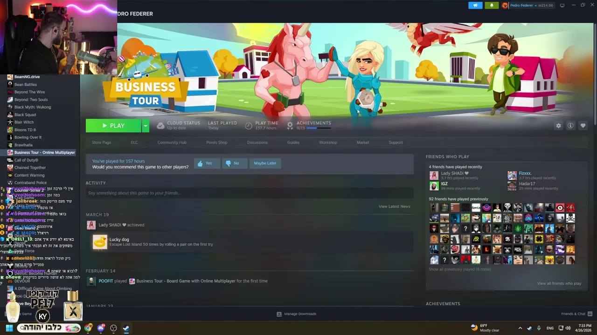Open the Guides tab
Image resolution: width=597 pixels, height=335 pixels.
pyautogui.click(x=293, y=142)
